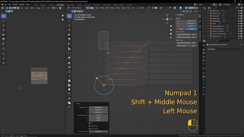Click the Axis Threshold field
This screenshot has height=137, width=244.
pyautogui.click(x=98, y=132)
